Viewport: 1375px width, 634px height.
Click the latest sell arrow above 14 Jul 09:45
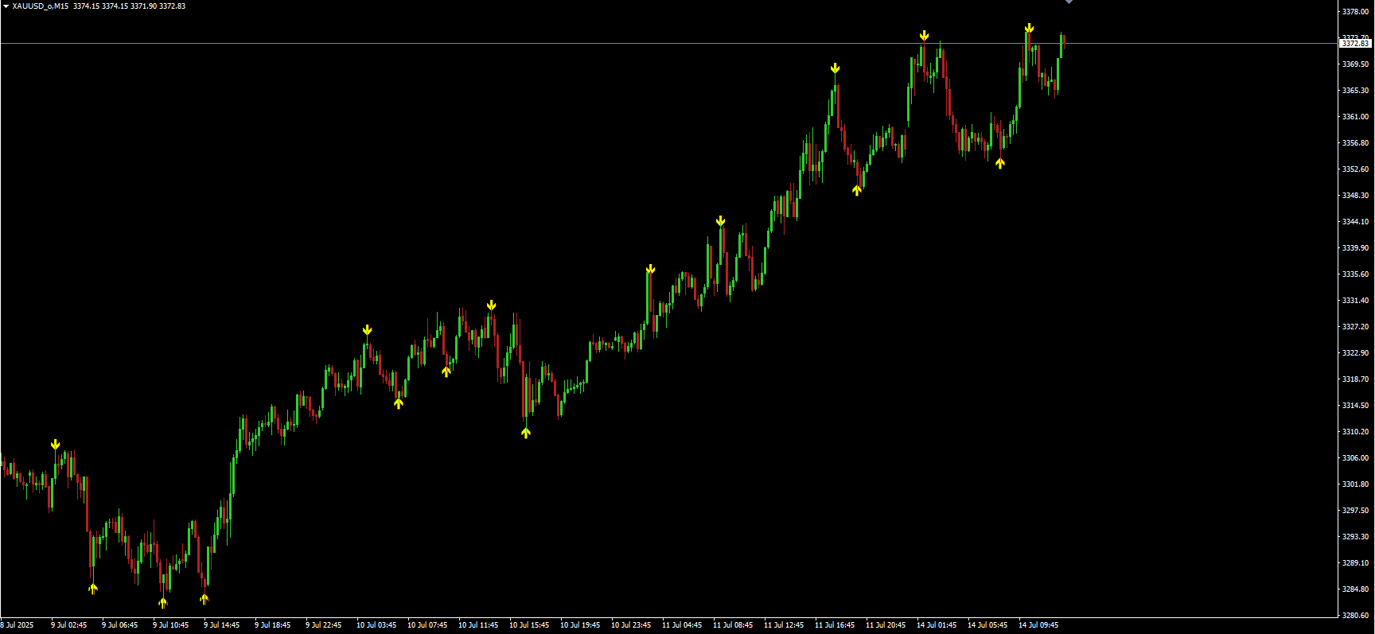pos(1029,29)
